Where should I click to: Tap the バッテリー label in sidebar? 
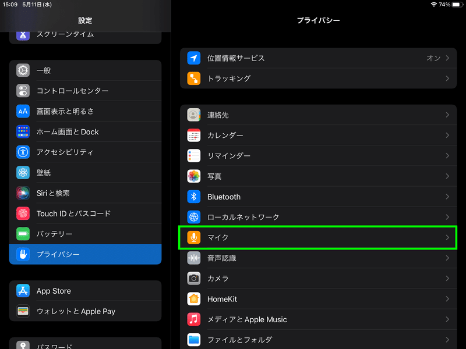(54, 234)
